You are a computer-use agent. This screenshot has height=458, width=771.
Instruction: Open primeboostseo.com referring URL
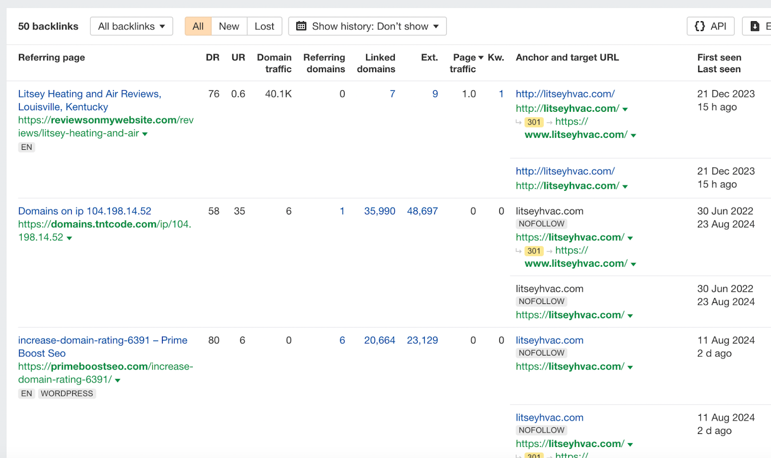[x=106, y=373]
